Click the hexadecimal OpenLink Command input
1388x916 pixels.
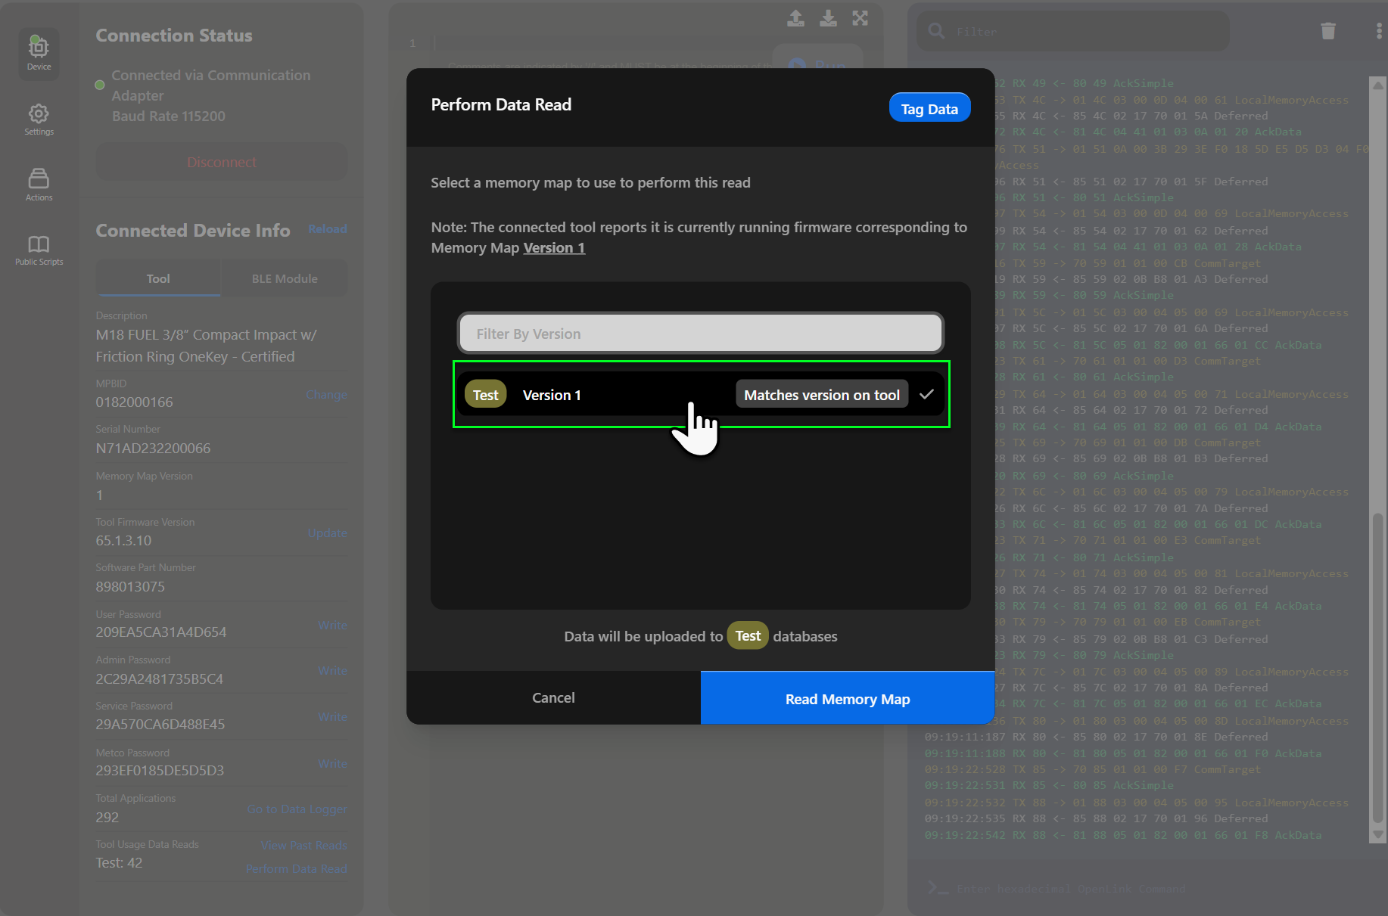[x=1070, y=889]
